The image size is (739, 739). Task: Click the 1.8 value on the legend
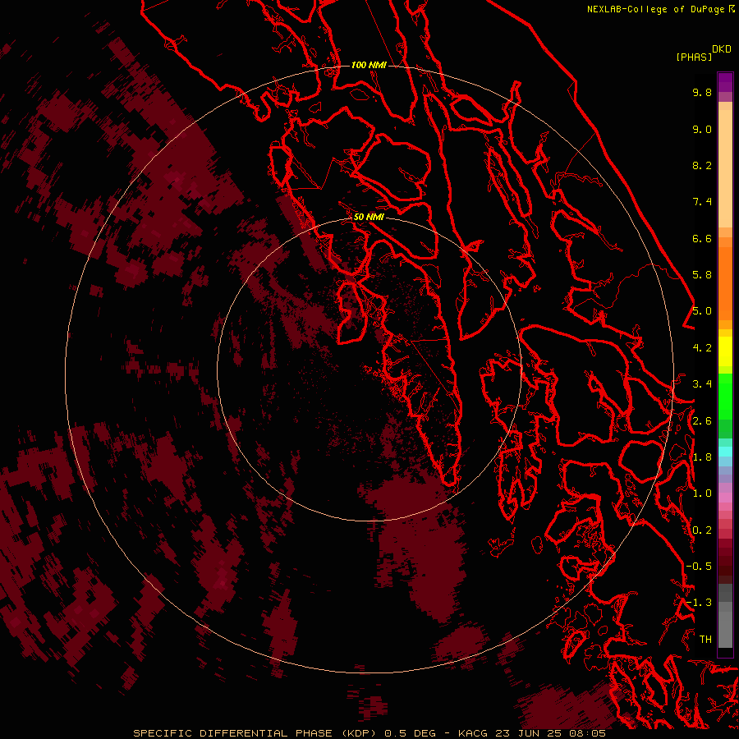point(702,457)
